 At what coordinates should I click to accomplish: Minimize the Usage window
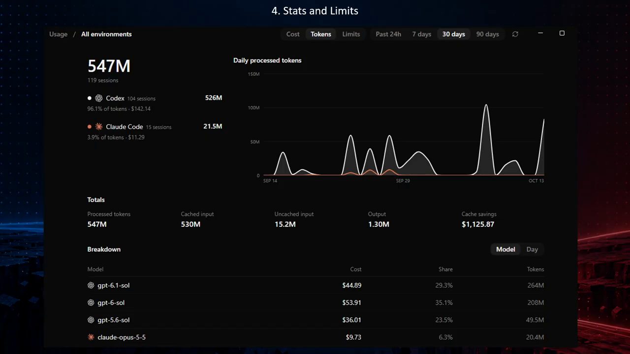[540, 33]
